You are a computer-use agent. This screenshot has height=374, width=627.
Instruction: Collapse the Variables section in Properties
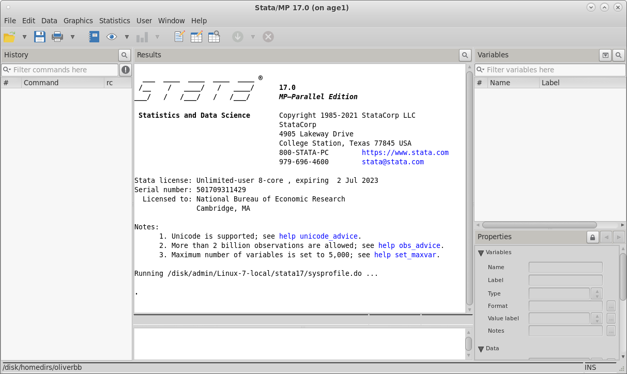pos(481,253)
